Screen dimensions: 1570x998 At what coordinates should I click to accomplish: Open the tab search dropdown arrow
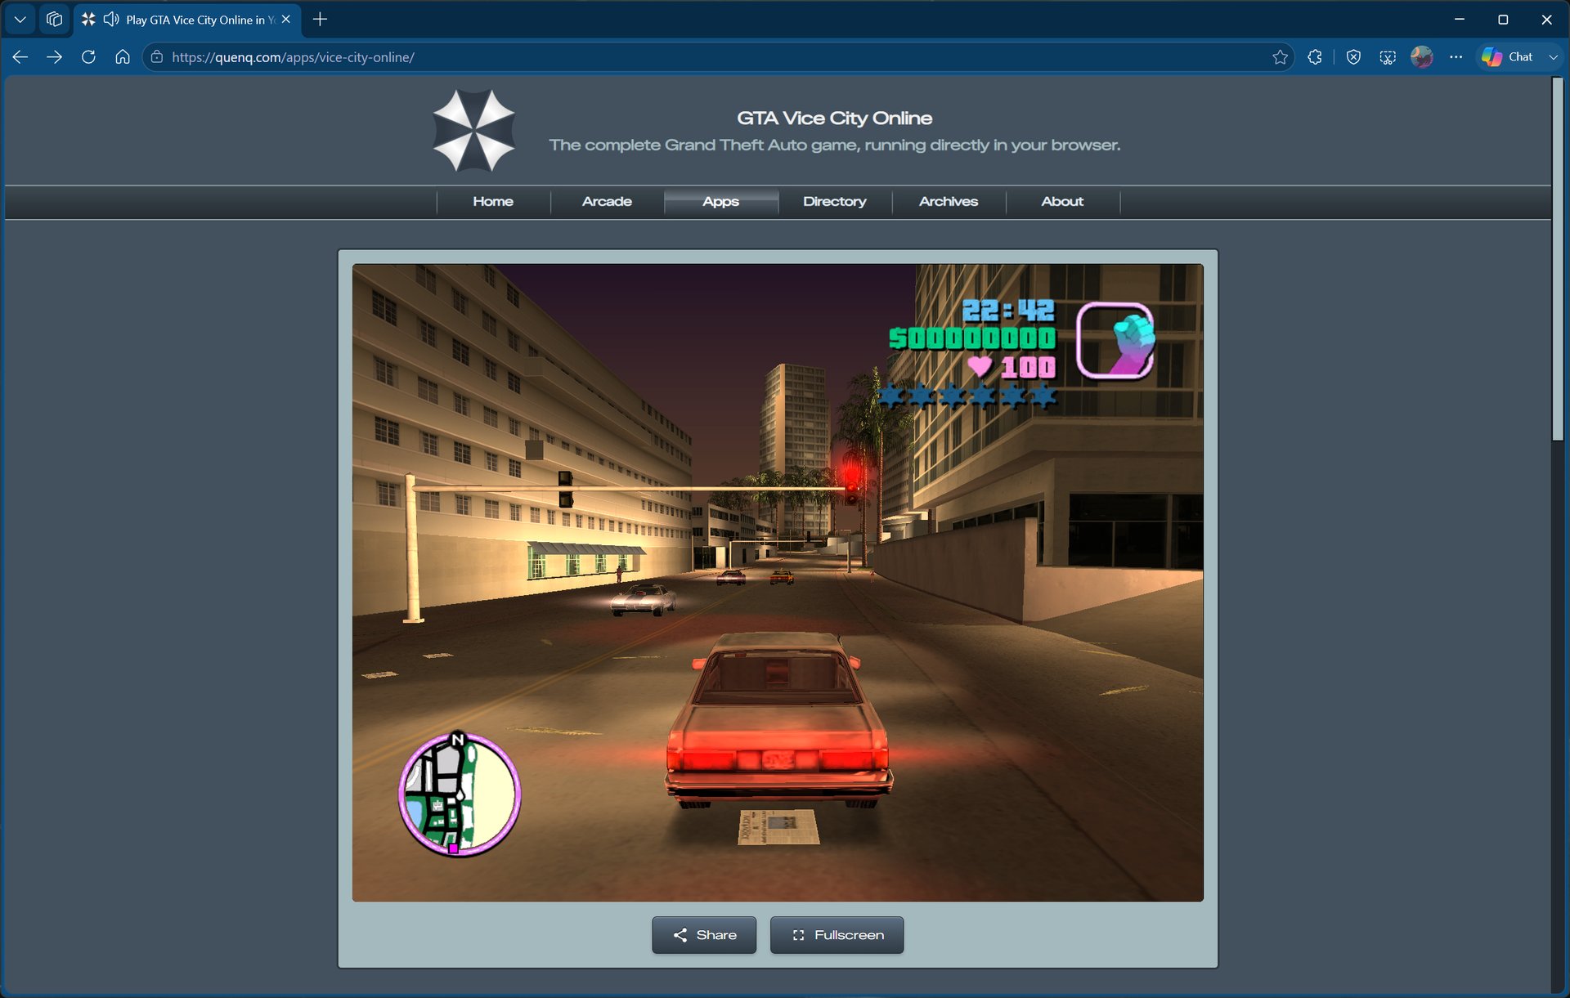[x=20, y=20]
